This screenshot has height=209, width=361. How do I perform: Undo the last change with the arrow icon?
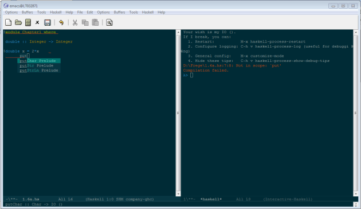(x=61, y=22)
